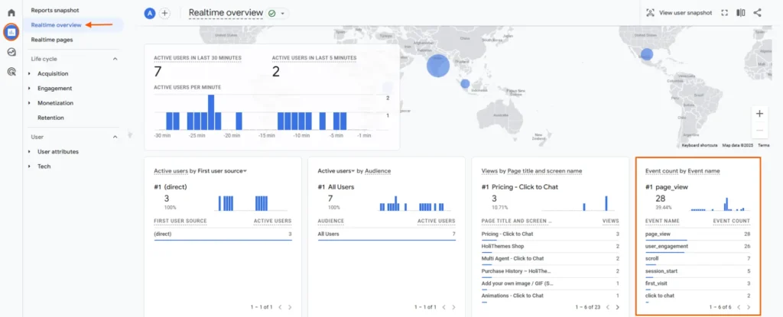Zoom in on the map with plus
The image size is (783, 317).
coord(759,114)
